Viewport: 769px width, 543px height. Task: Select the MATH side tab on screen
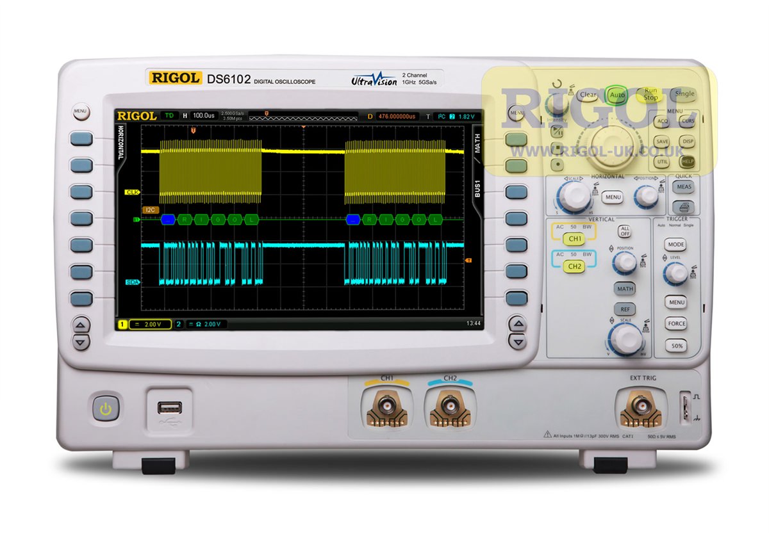(477, 142)
